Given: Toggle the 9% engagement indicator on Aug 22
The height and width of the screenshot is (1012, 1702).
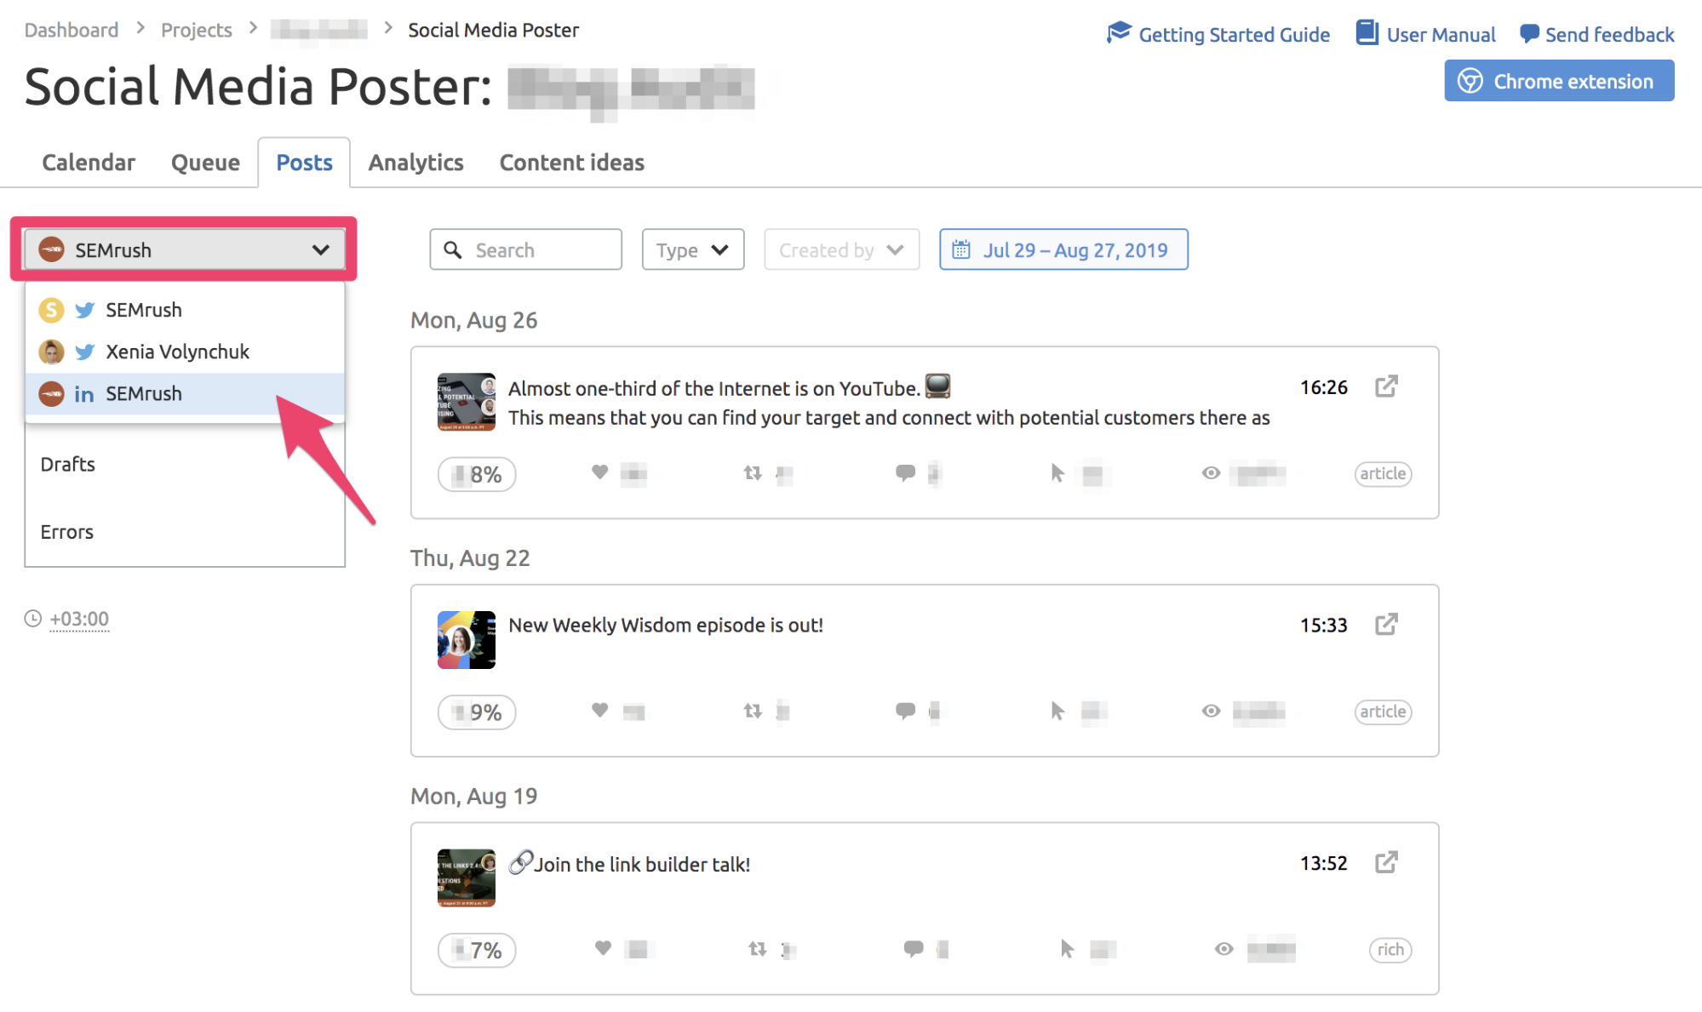Looking at the screenshot, I should pos(477,711).
